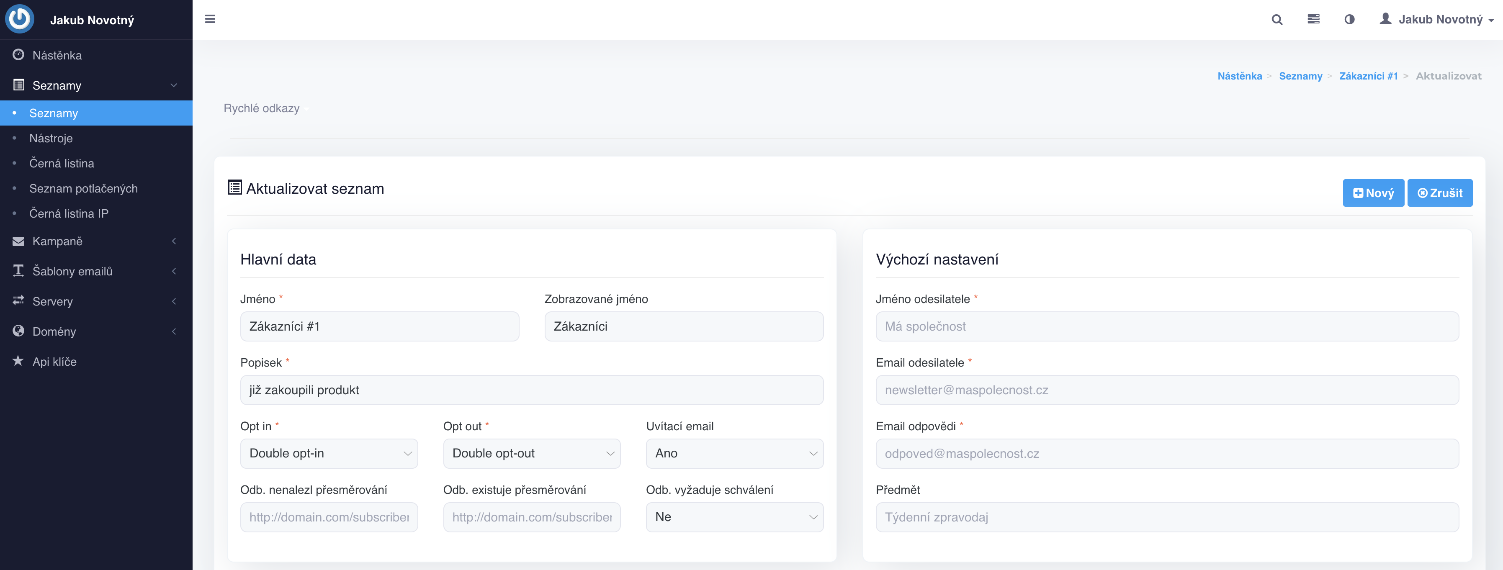
Task: Click the server list icon in top bar
Action: [x=1313, y=19]
